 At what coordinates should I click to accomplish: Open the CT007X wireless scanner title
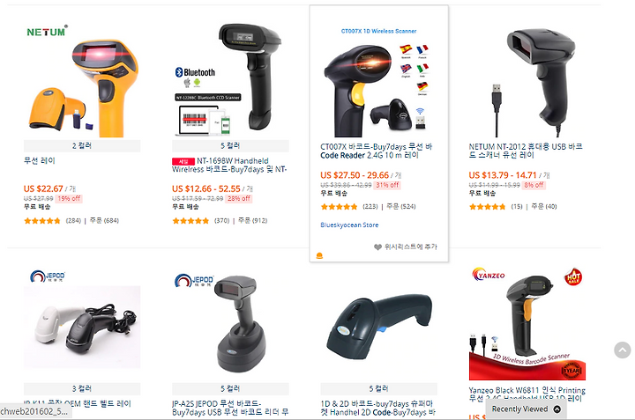click(x=377, y=151)
